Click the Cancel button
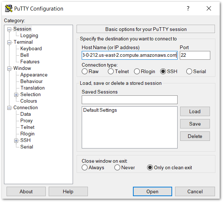This screenshot has width=223, height=202. click(195, 191)
